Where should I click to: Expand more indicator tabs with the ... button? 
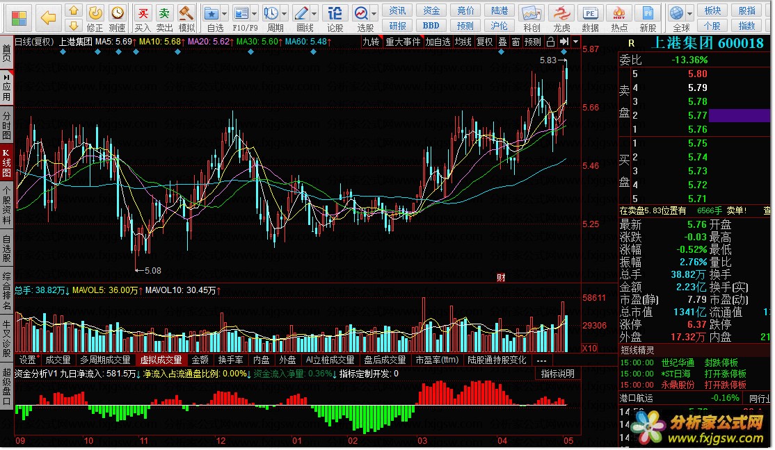point(541,360)
